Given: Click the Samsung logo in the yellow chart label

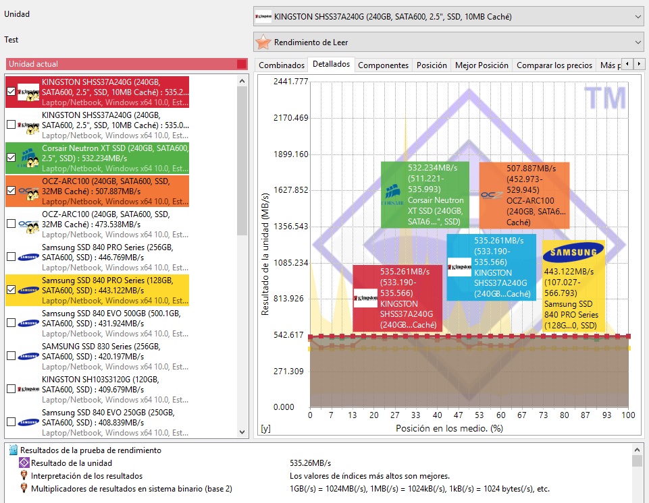Looking at the screenshot, I should pos(573,254).
